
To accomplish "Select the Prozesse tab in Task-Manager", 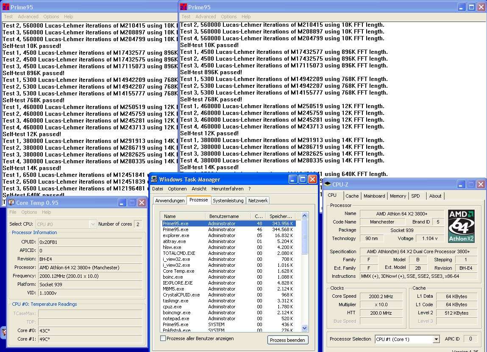I will [199, 200].
